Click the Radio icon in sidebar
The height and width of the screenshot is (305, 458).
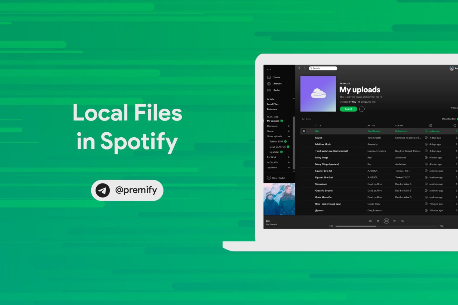[x=269, y=90]
